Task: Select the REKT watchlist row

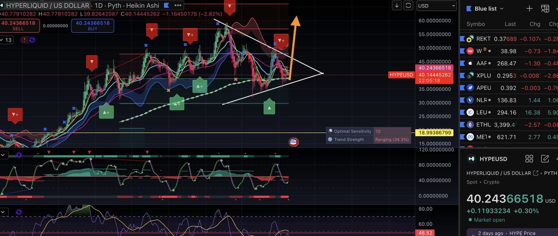Action: pos(509,38)
